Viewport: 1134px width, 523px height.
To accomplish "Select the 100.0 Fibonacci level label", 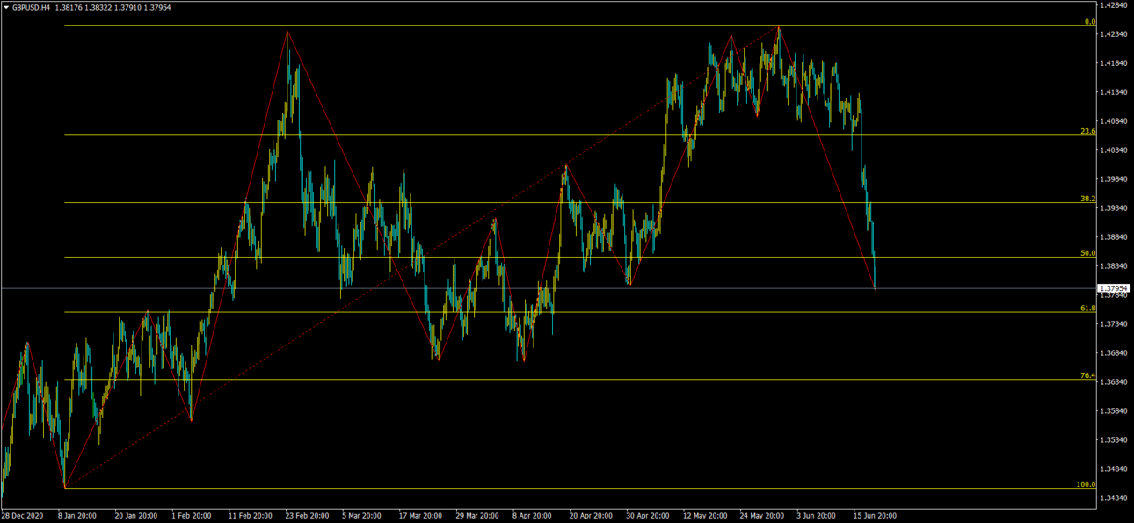I will pyautogui.click(x=1087, y=484).
